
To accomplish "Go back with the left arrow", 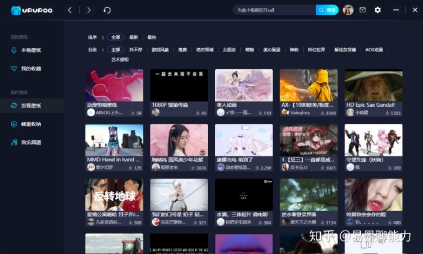I will (70, 10).
